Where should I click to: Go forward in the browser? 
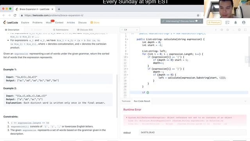pyautogui.click(x=9, y=15)
